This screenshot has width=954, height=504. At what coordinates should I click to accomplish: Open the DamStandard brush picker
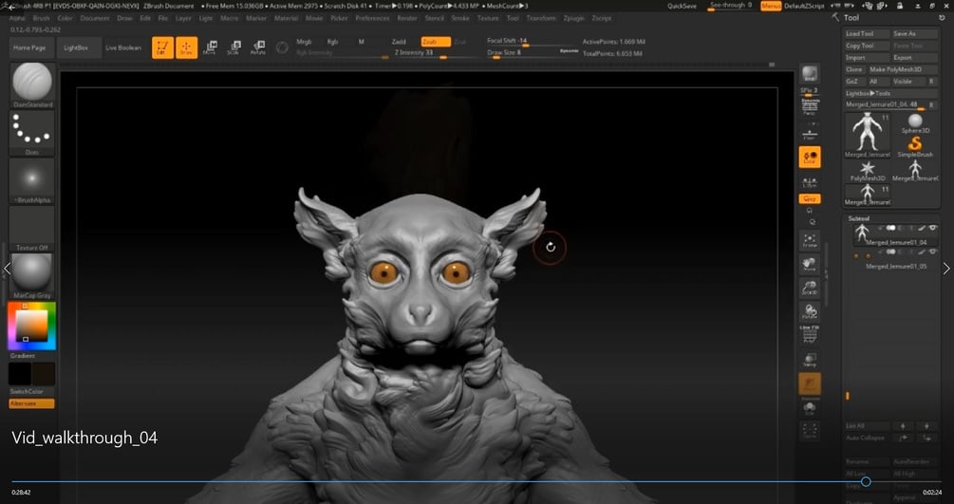(x=32, y=83)
